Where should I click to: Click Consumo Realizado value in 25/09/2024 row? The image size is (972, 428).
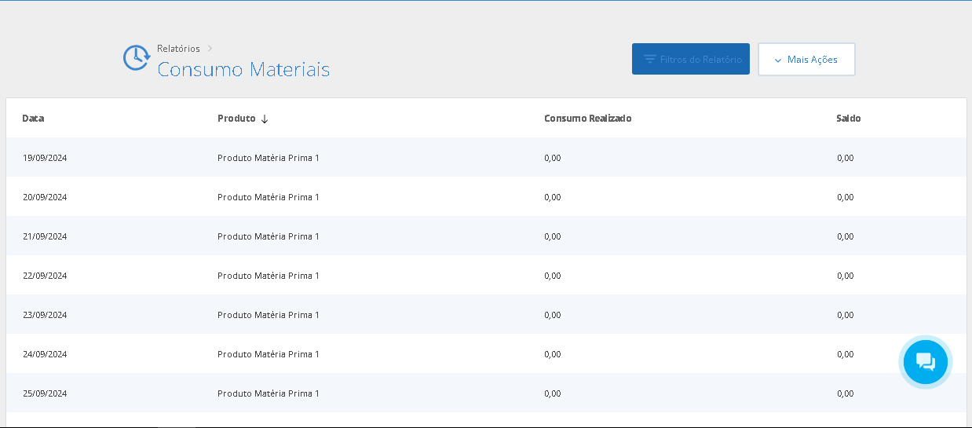[553, 393]
